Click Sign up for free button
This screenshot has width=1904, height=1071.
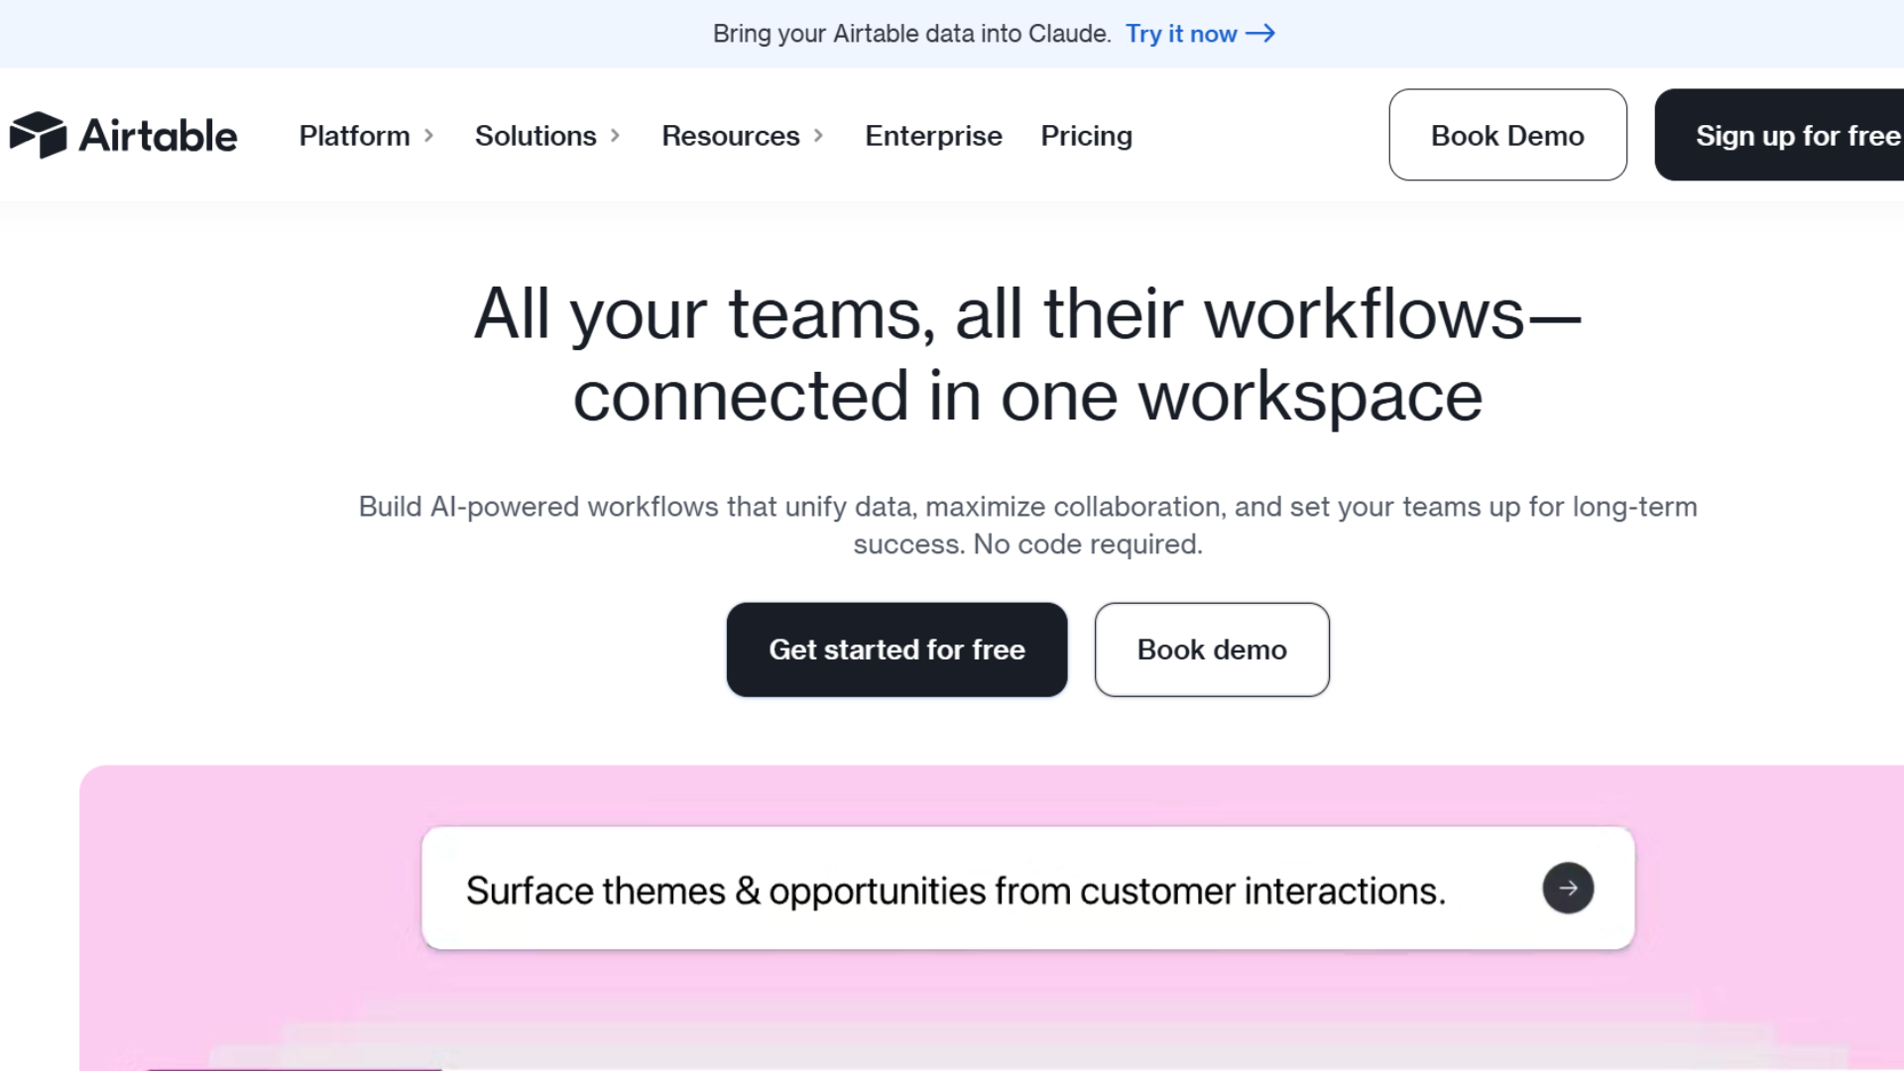1779,135
